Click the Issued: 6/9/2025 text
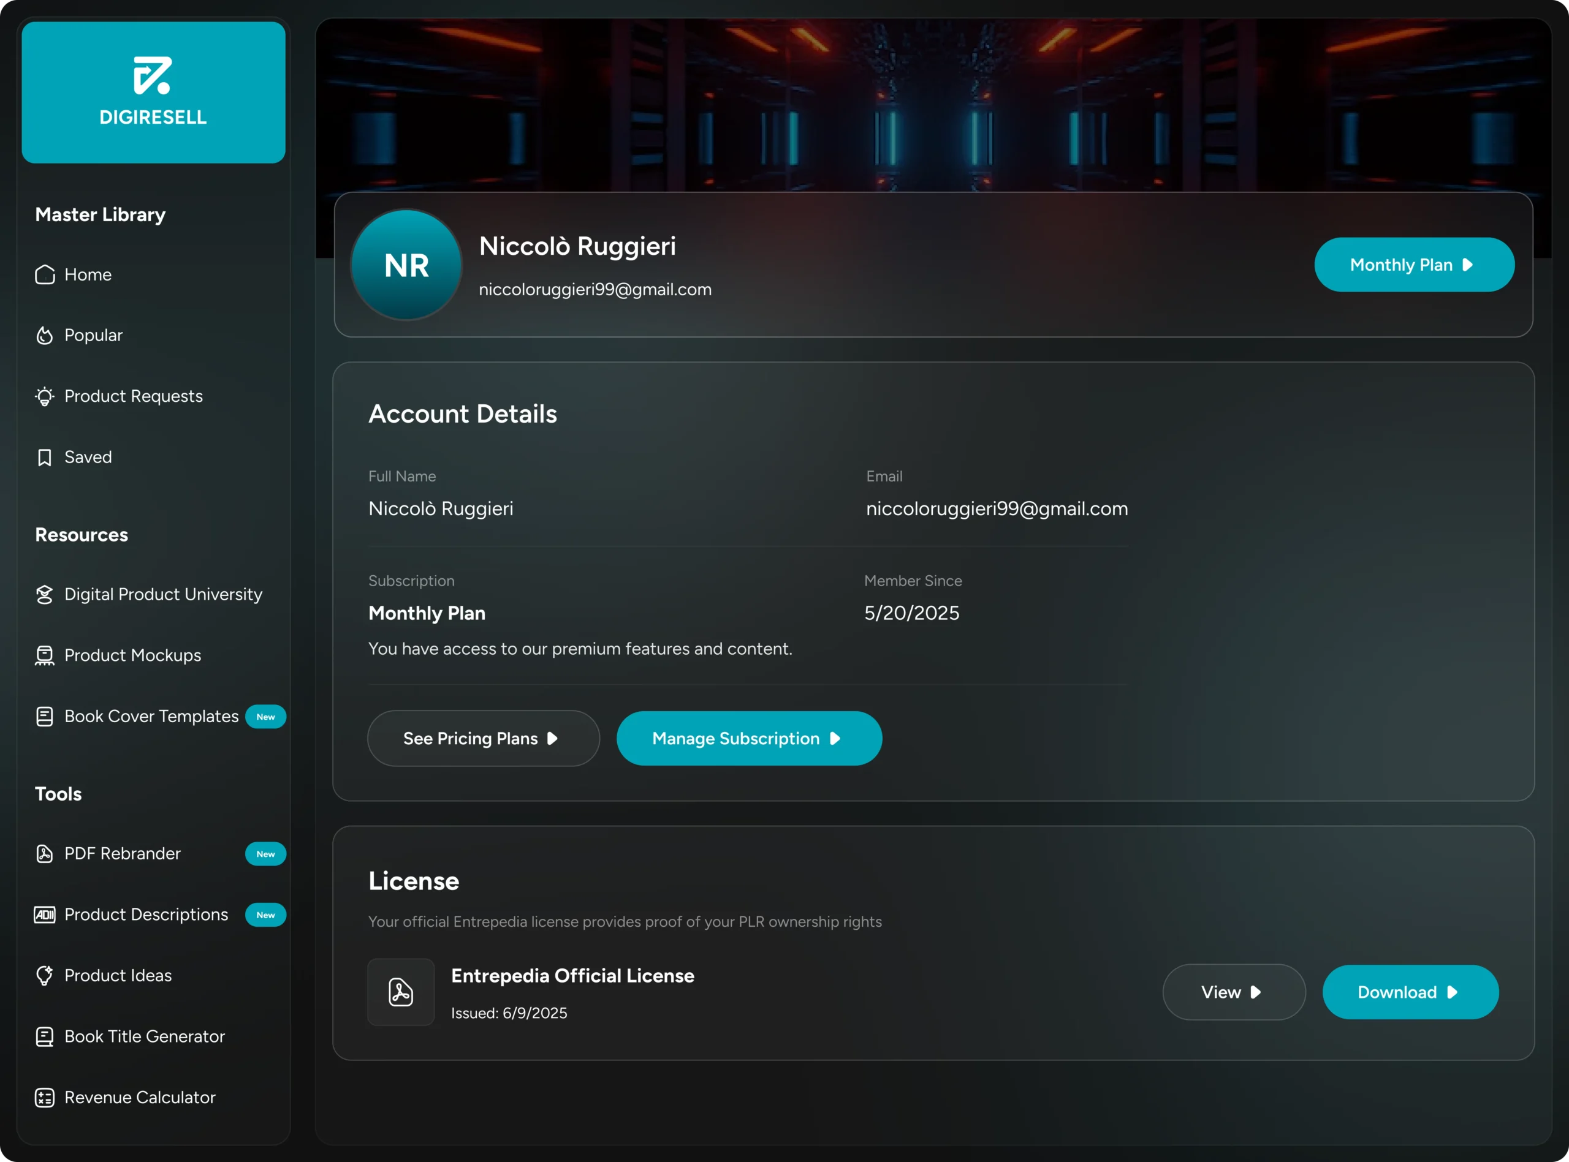This screenshot has width=1569, height=1162. click(509, 1013)
